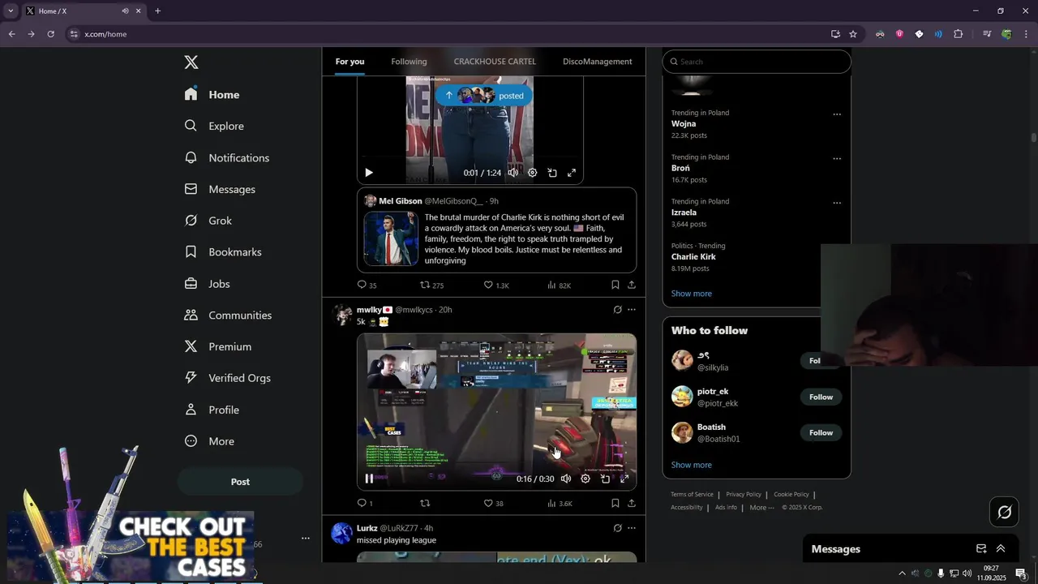Repost the post with 275 reposts

click(x=431, y=285)
